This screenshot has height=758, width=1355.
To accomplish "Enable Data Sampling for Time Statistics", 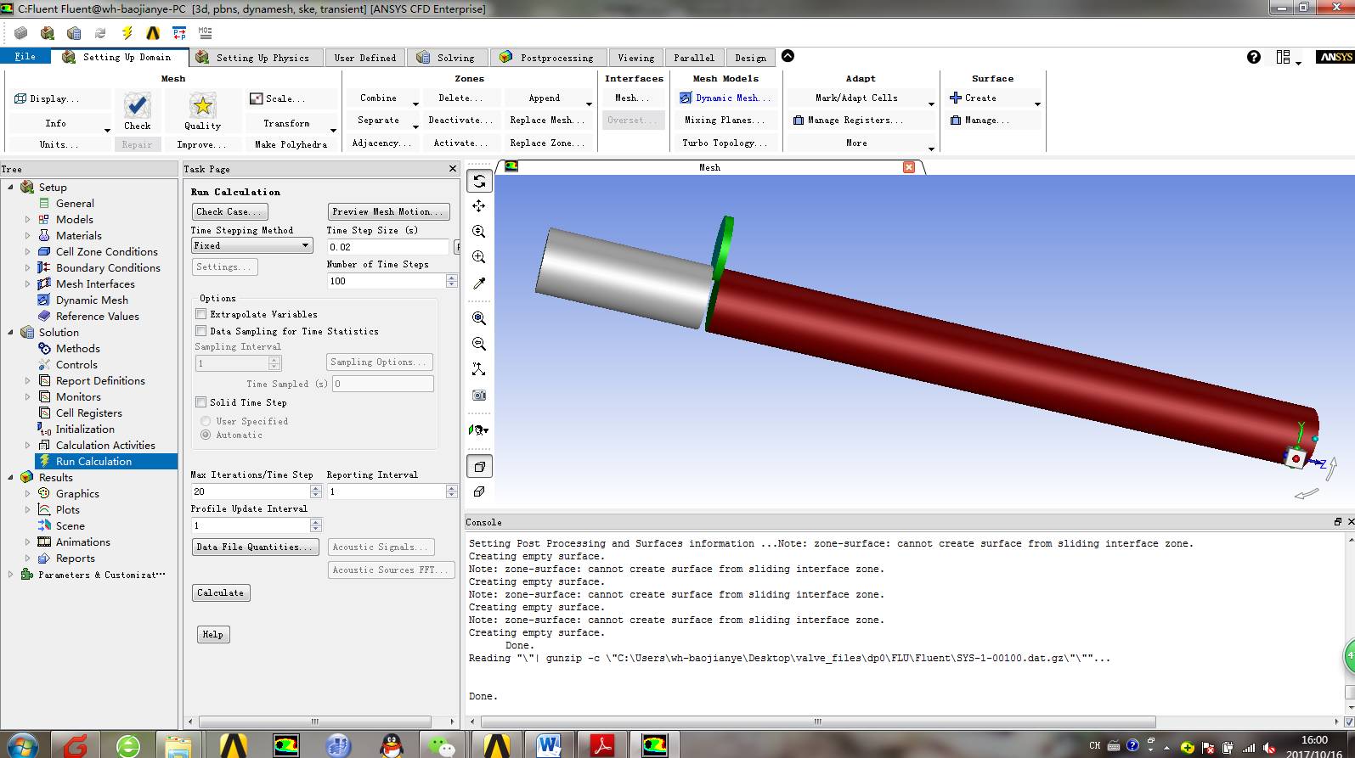I will pyautogui.click(x=201, y=331).
